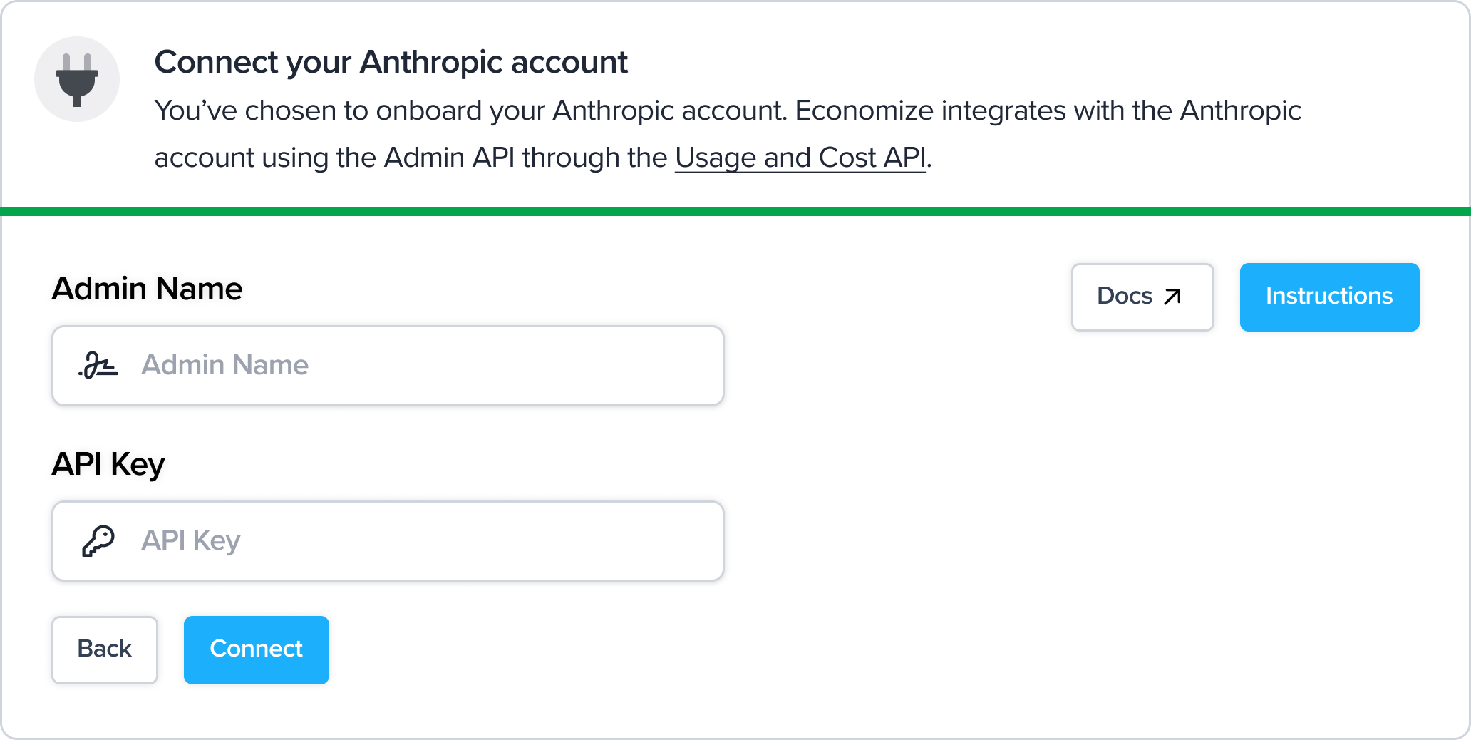Viewport: 1471px width, 740px height.
Task: Click the external-link arrow icon beside Docs
Action: coord(1172,297)
